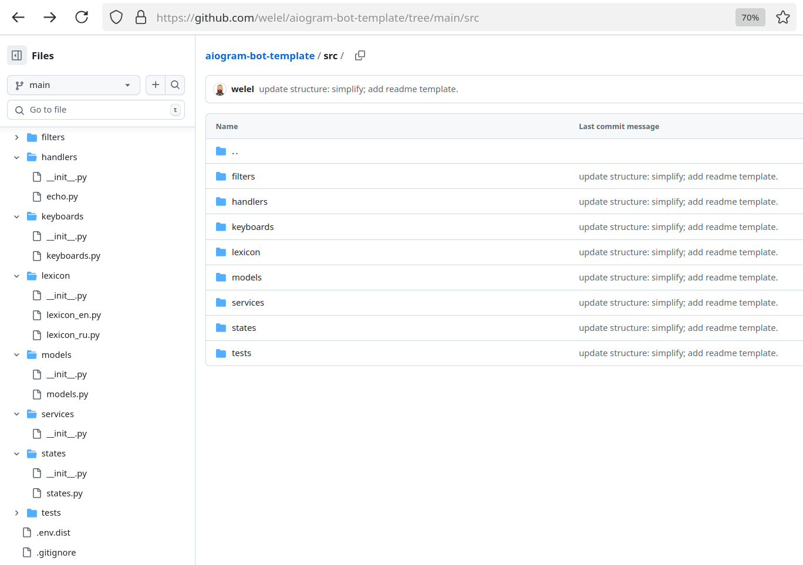Copy path icon next to src
This screenshot has height=565, width=803.
pos(360,56)
